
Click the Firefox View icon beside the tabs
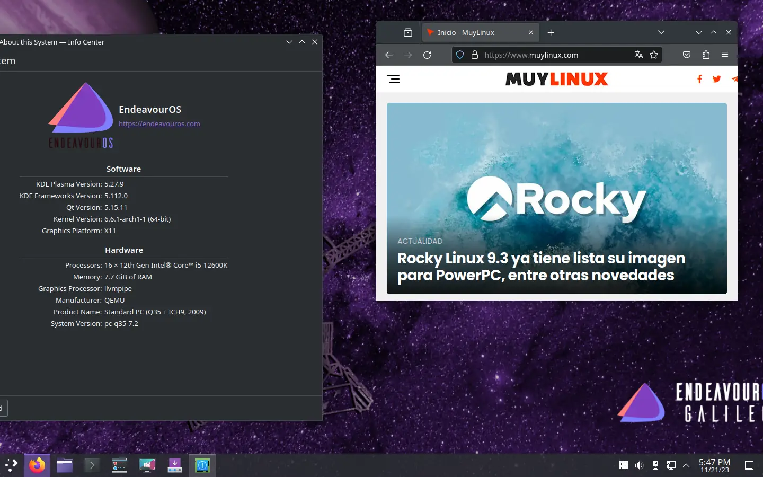coord(408,32)
